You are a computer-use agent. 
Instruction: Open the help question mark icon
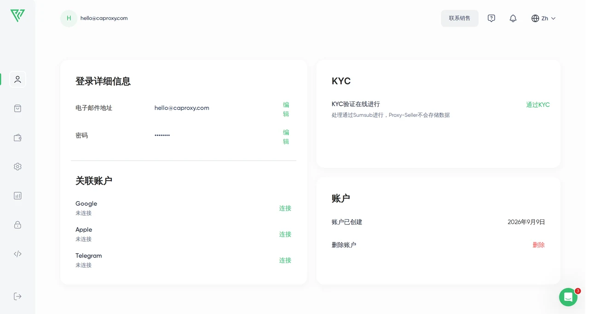pyautogui.click(x=491, y=18)
